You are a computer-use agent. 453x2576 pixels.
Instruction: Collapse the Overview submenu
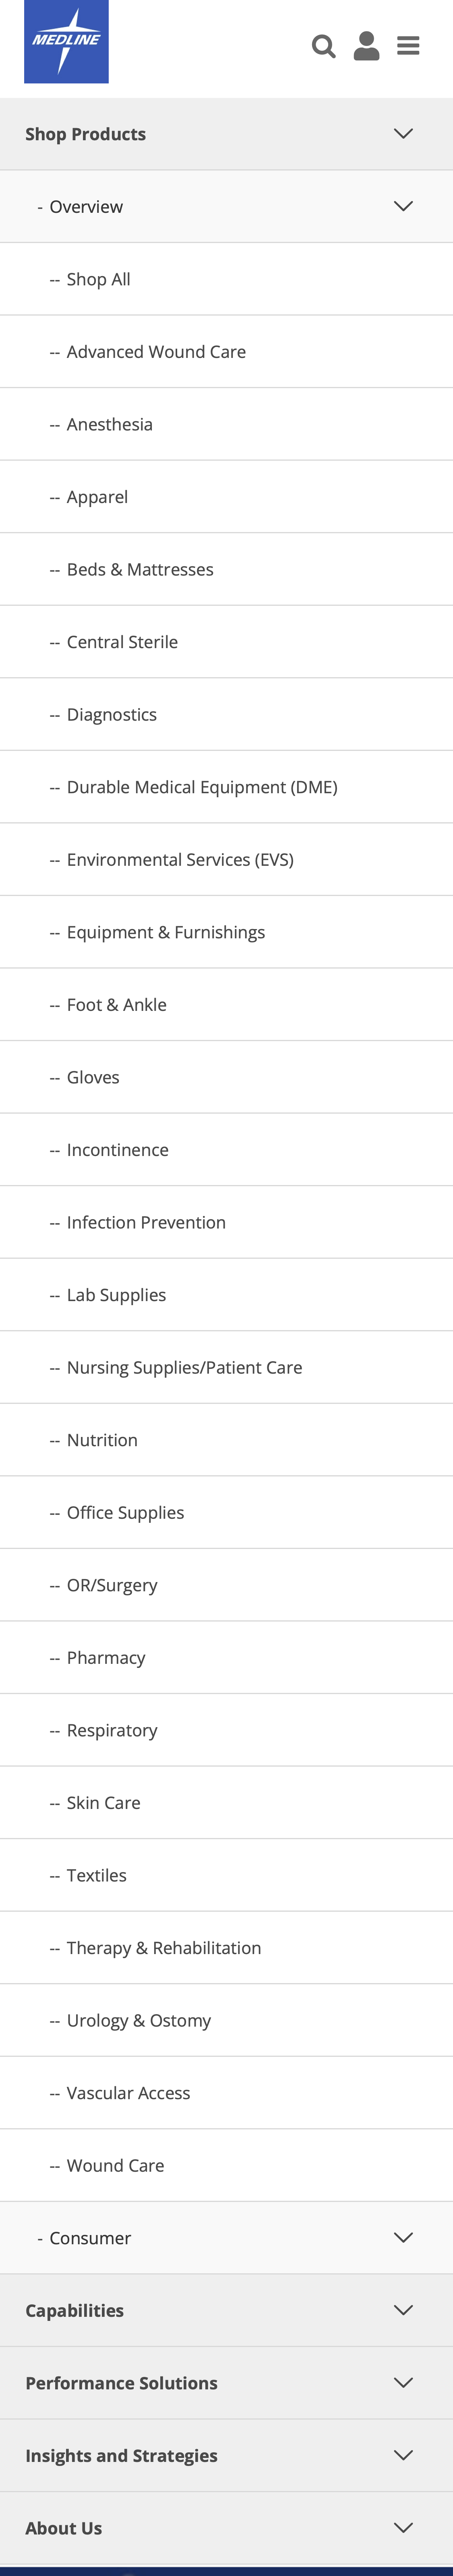tap(403, 205)
